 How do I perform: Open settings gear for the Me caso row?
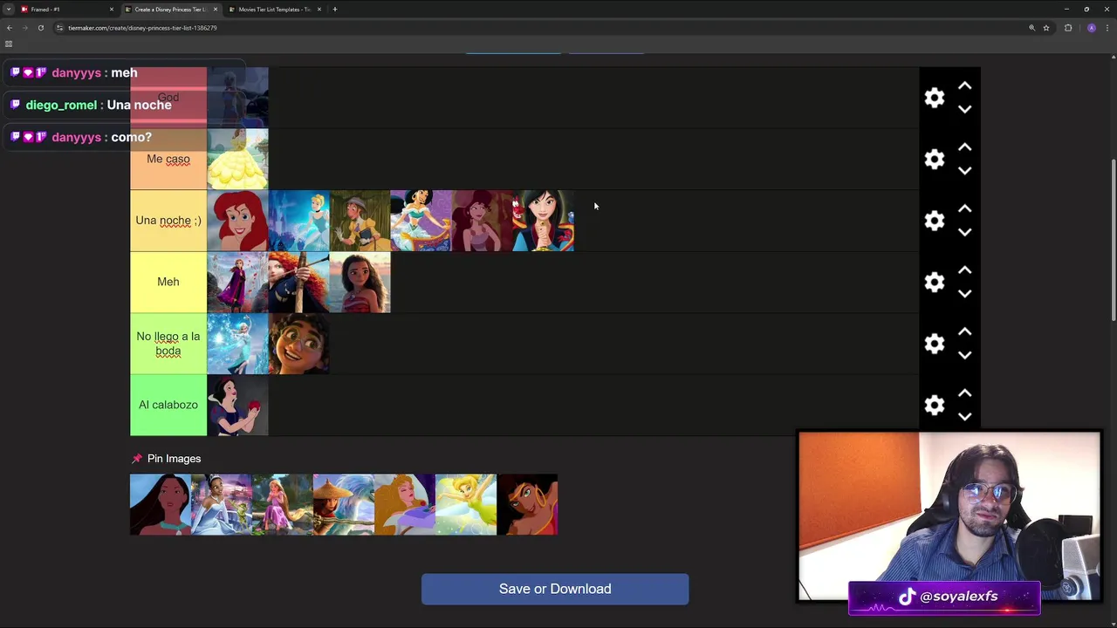(935, 159)
